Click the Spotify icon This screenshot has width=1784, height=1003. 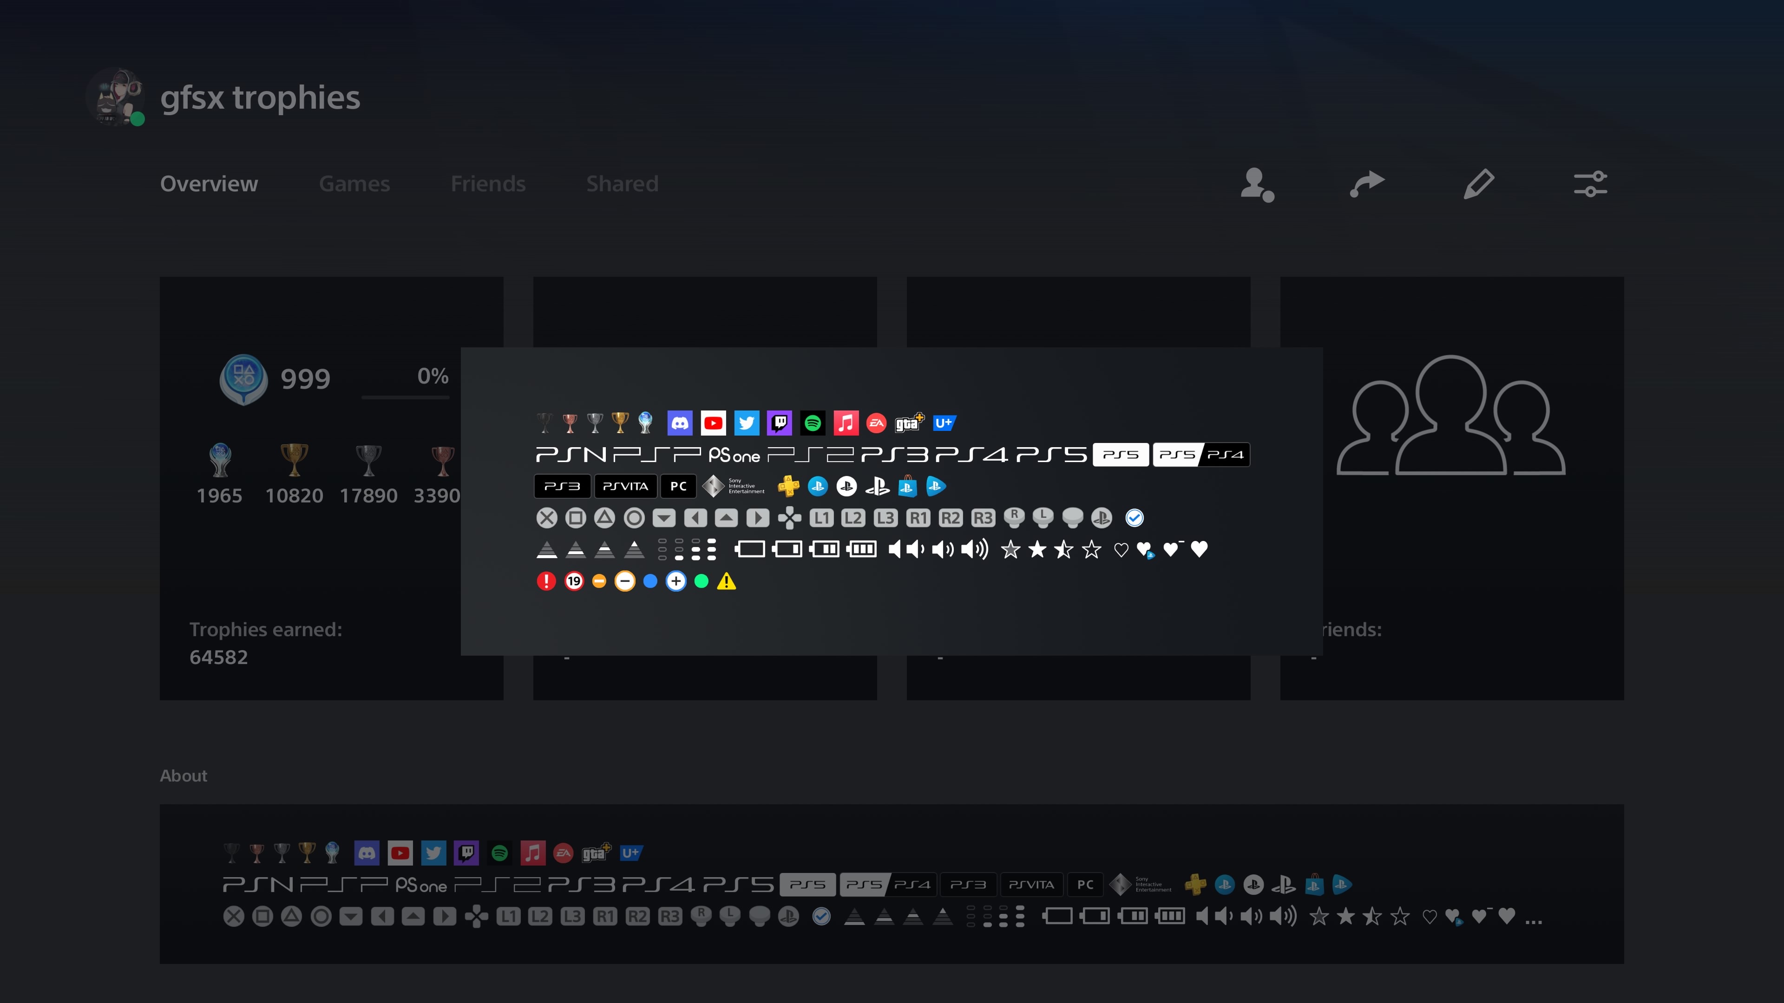[813, 422]
